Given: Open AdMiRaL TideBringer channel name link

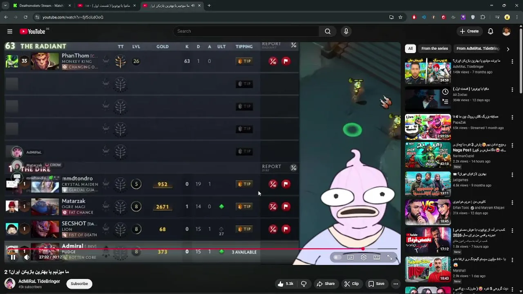Looking at the screenshot, I should point(39,281).
